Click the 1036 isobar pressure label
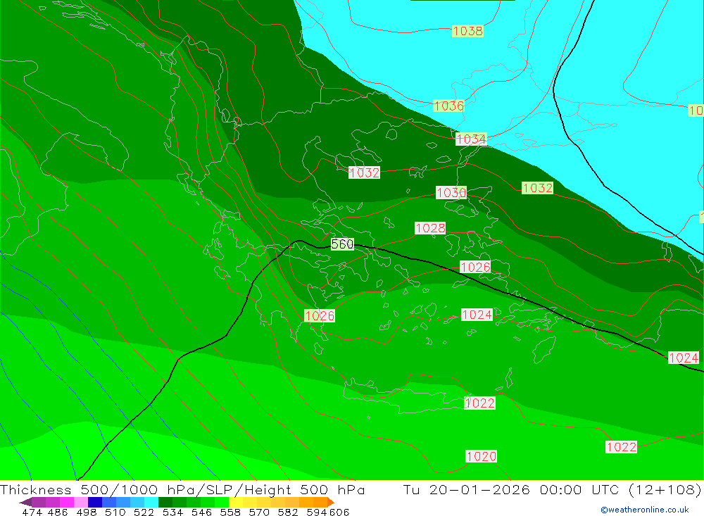Image resolution: width=704 pixels, height=516 pixels. click(x=448, y=106)
